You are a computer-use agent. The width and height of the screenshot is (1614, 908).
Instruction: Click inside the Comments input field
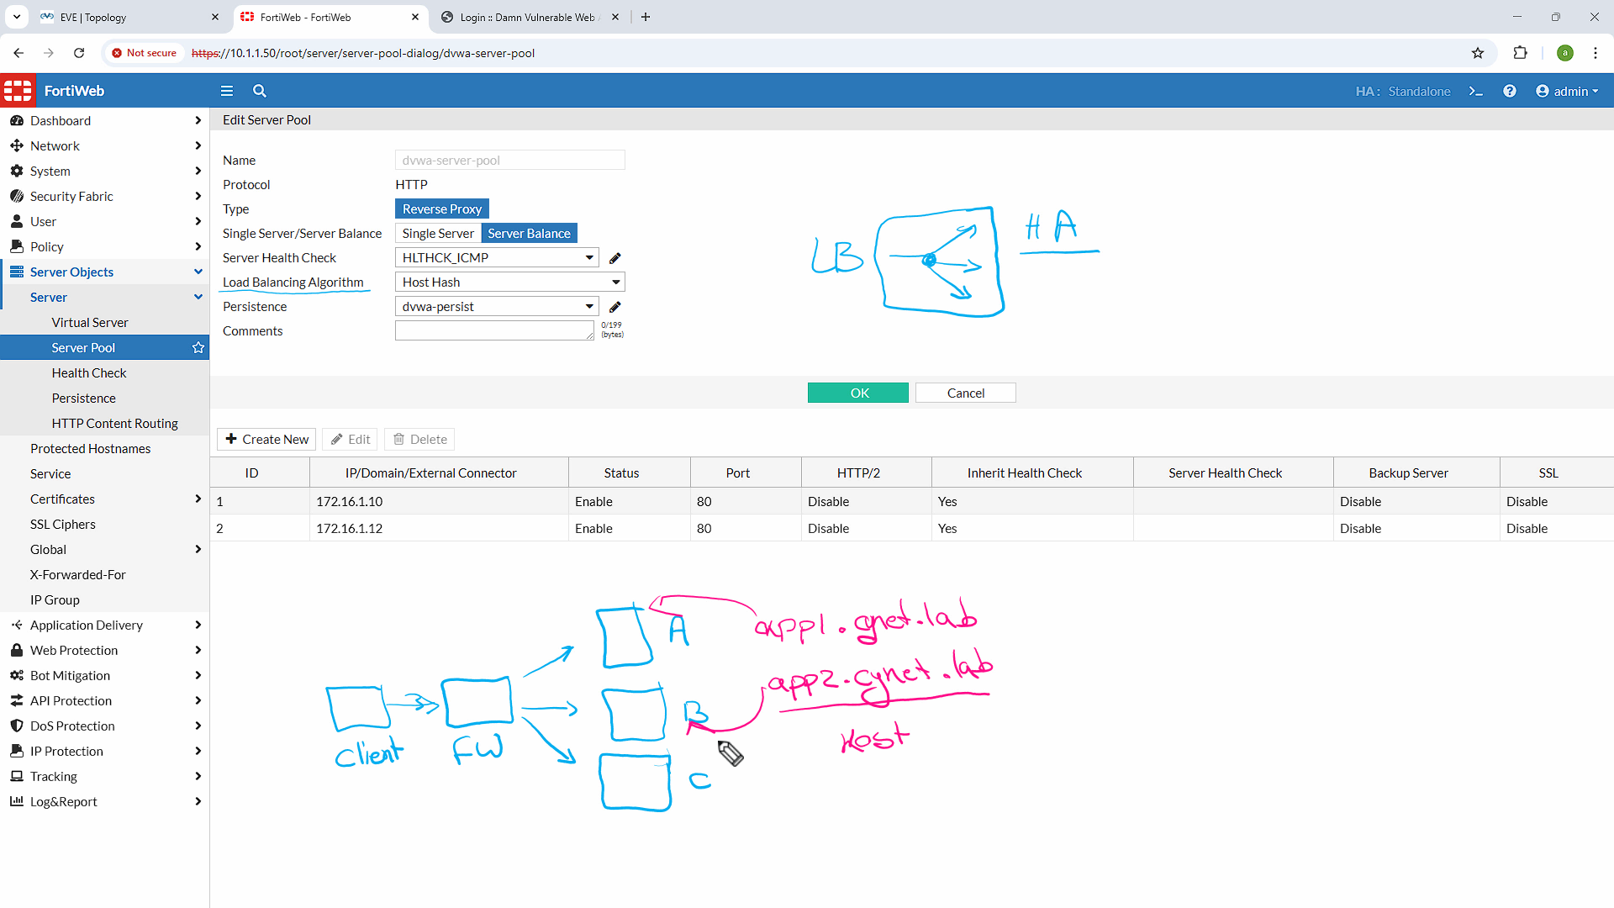tap(494, 330)
